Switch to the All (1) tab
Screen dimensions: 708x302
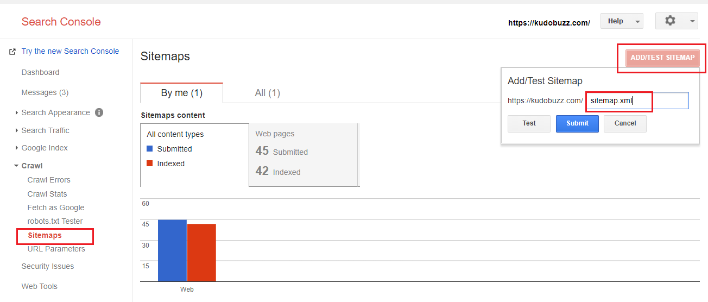coord(267,93)
